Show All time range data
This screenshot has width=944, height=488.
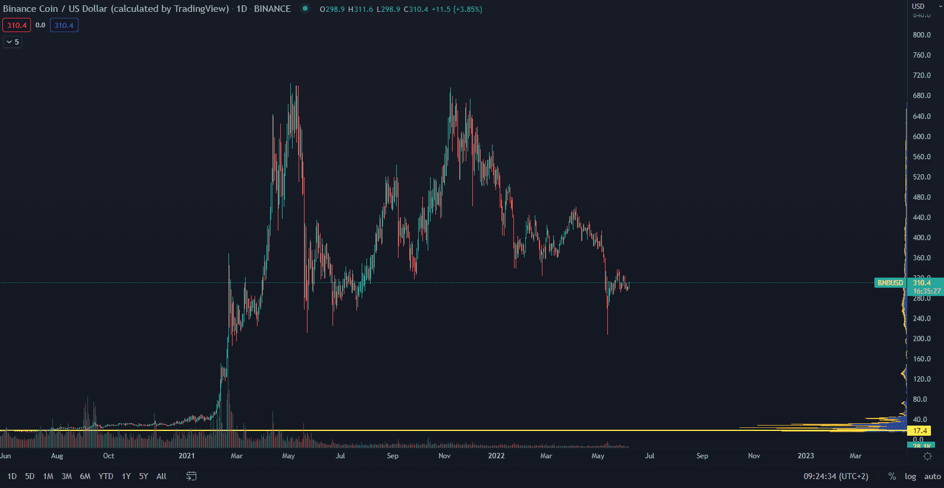point(161,476)
